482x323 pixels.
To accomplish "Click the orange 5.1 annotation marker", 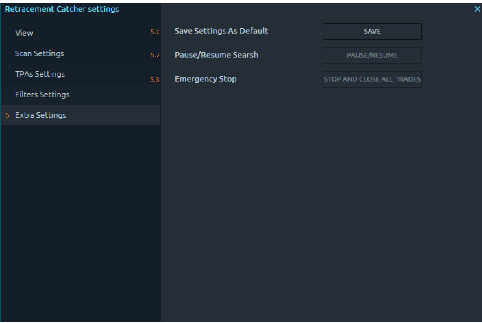I will coord(155,32).
